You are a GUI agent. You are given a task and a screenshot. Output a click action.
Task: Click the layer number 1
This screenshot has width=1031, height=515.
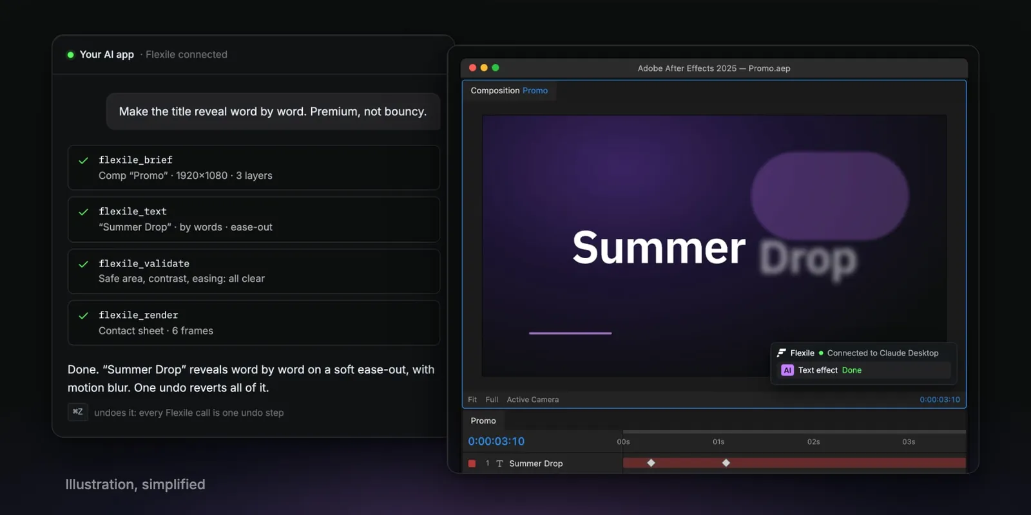point(487,464)
